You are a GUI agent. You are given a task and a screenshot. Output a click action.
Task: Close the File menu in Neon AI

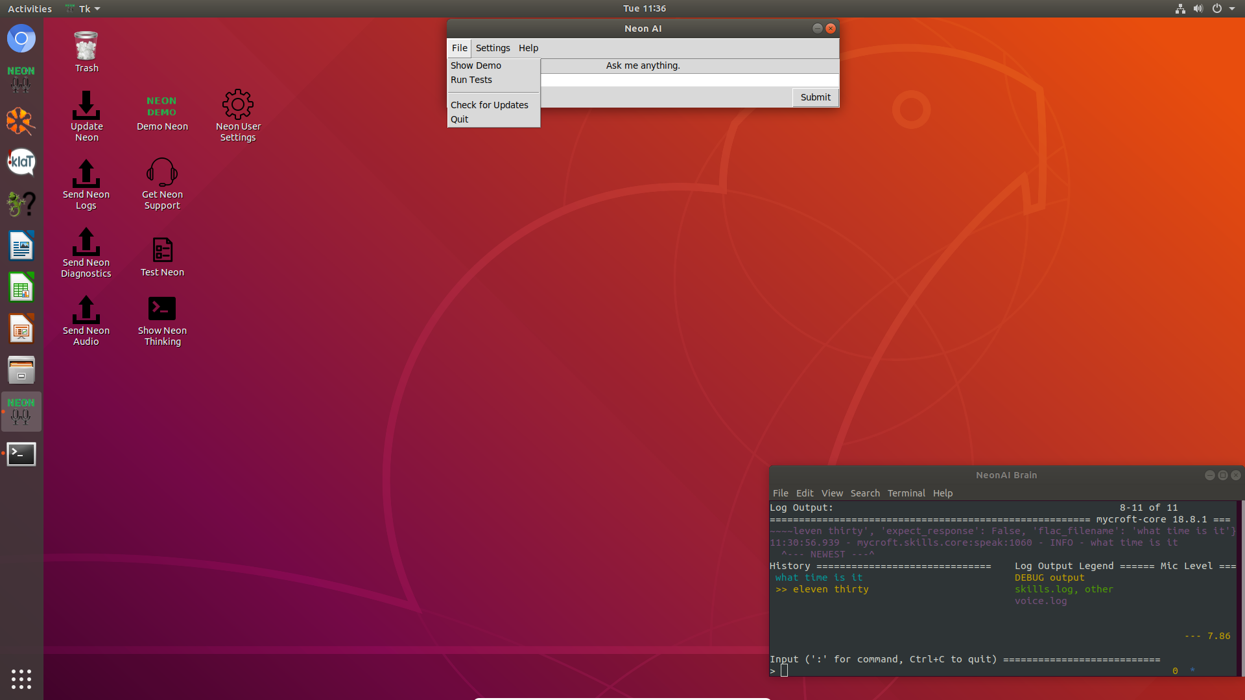click(x=459, y=48)
